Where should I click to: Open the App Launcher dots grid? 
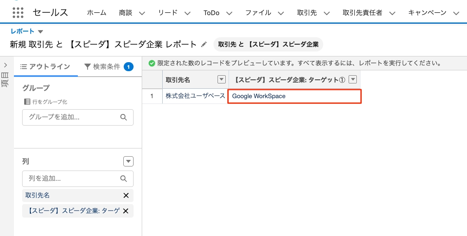pyautogui.click(x=18, y=13)
